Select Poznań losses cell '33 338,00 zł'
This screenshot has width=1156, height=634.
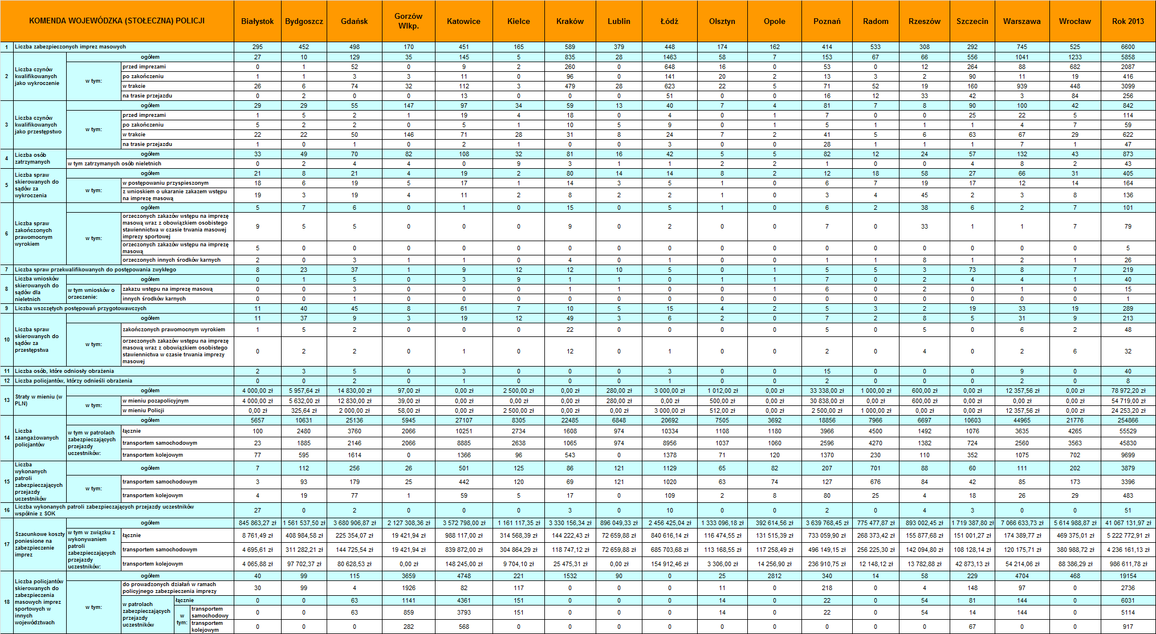827,391
